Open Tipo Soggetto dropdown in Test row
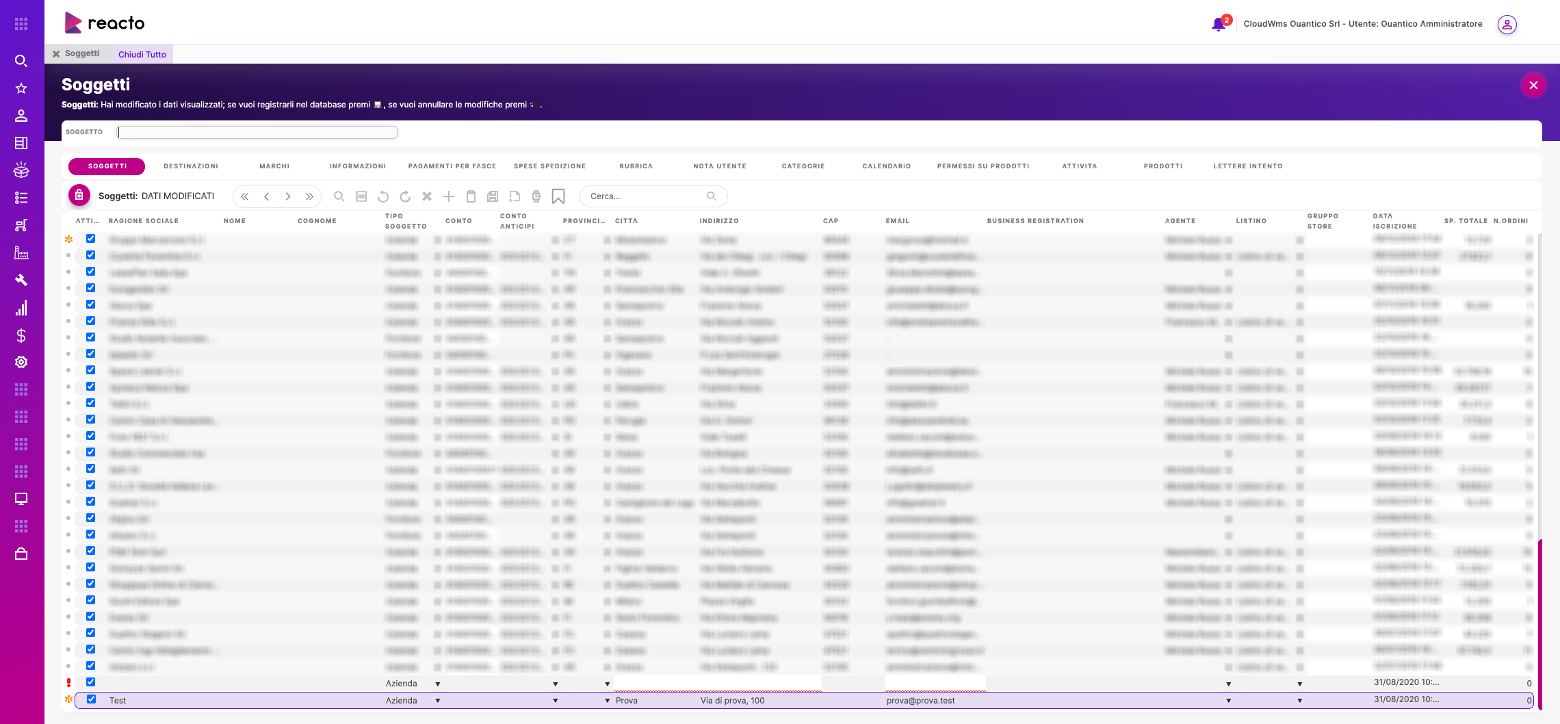The width and height of the screenshot is (1560, 724). point(438,701)
